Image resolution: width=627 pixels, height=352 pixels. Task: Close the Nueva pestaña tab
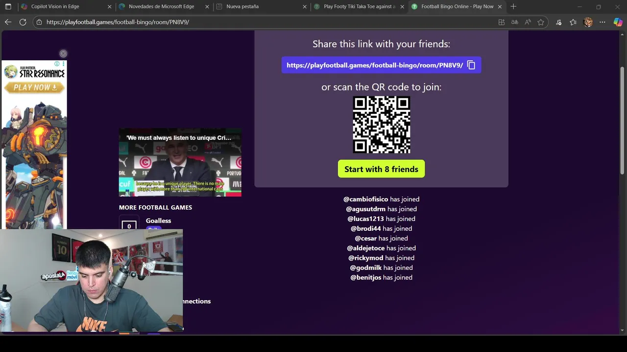pyautogui.click(x=305, y=7)
